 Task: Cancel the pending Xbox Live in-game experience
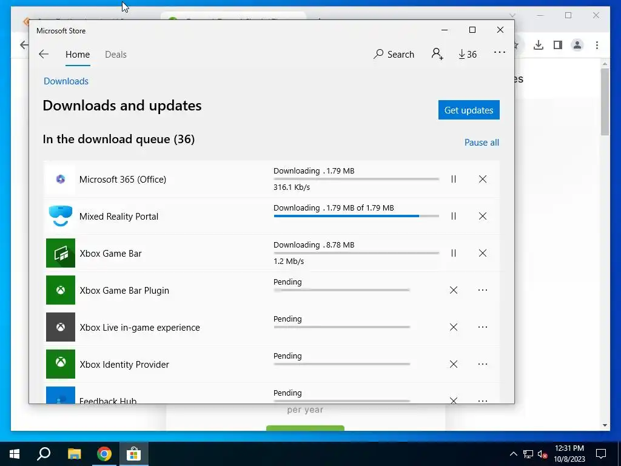[x=454, y=327]
